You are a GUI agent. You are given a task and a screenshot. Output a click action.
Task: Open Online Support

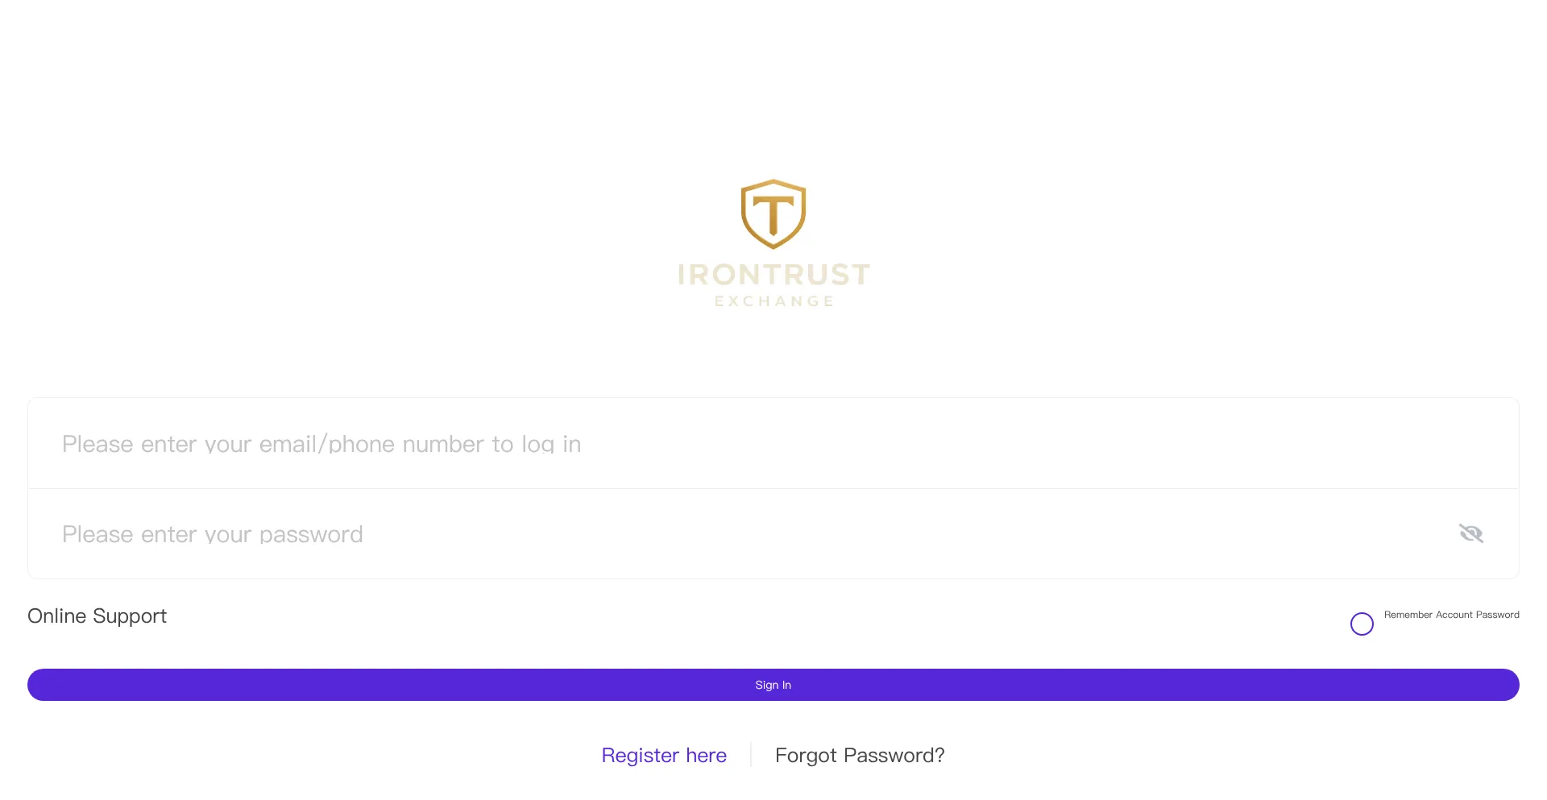[x=97, y=616]
